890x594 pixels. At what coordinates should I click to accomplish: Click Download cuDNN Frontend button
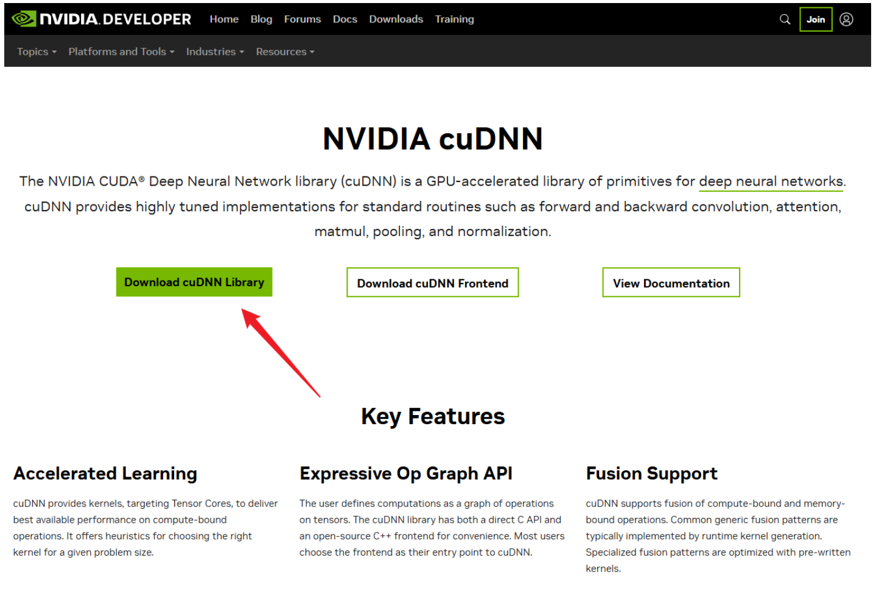tap(432, 282)
